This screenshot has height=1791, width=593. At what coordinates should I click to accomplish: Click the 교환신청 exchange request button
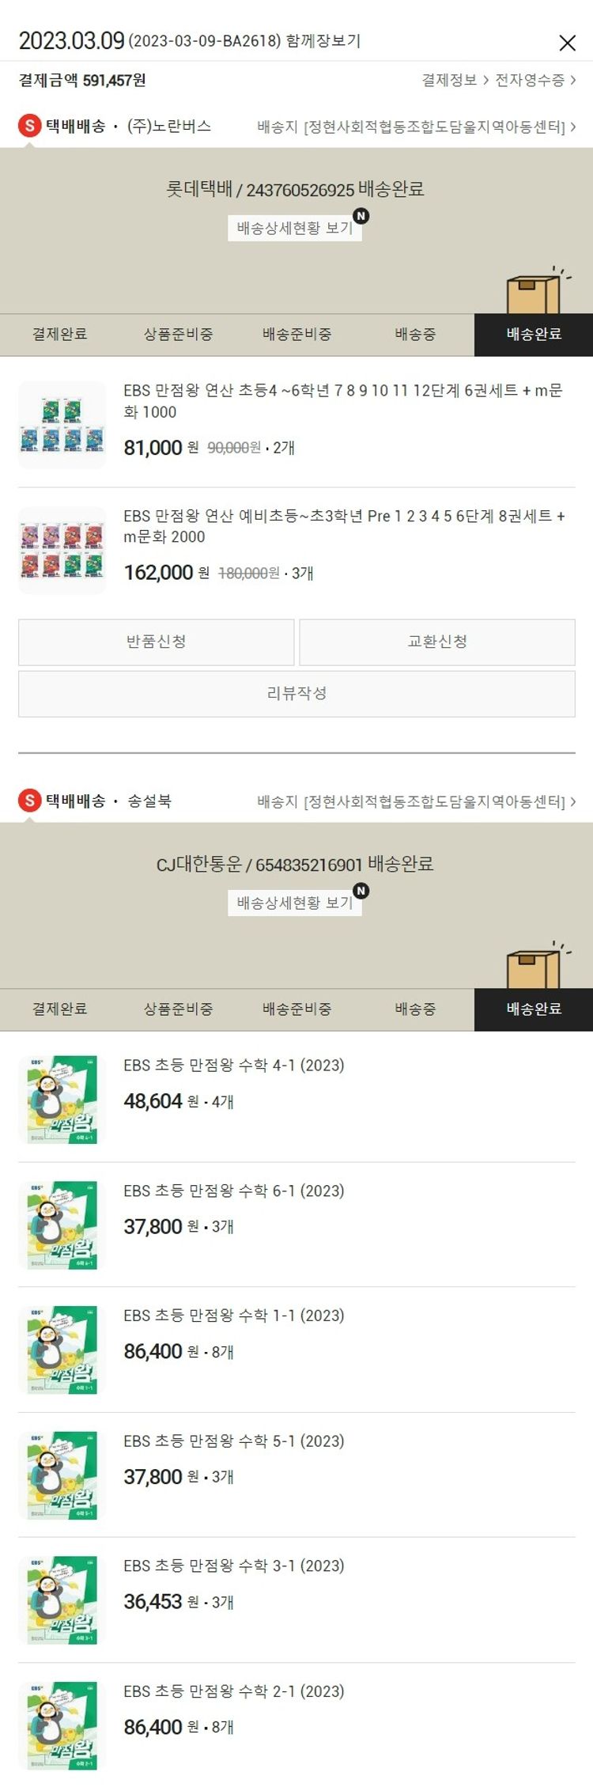[x=437, y=642]
